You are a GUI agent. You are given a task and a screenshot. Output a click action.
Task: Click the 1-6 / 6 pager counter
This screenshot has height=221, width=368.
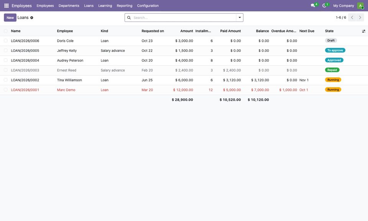(x=341, y=18)
